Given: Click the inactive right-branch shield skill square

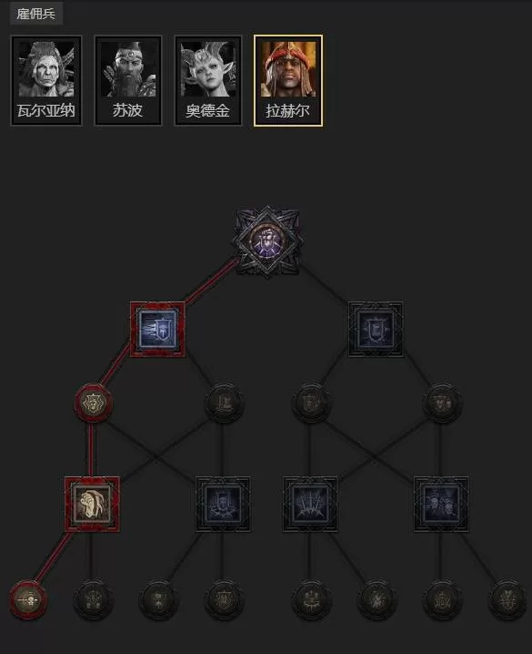Looking at the screenshot, I should click(376, 330).
